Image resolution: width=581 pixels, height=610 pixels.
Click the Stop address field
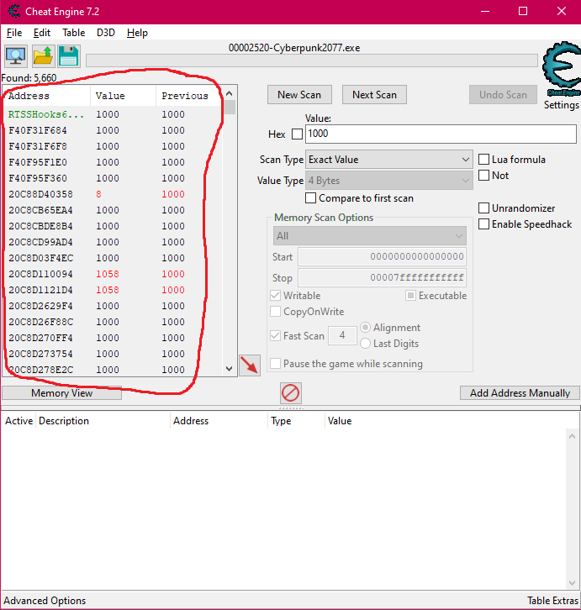point(382,278)
